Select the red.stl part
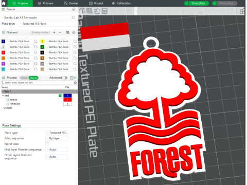The width and height of the screenshot is (247, 185). 13,100
